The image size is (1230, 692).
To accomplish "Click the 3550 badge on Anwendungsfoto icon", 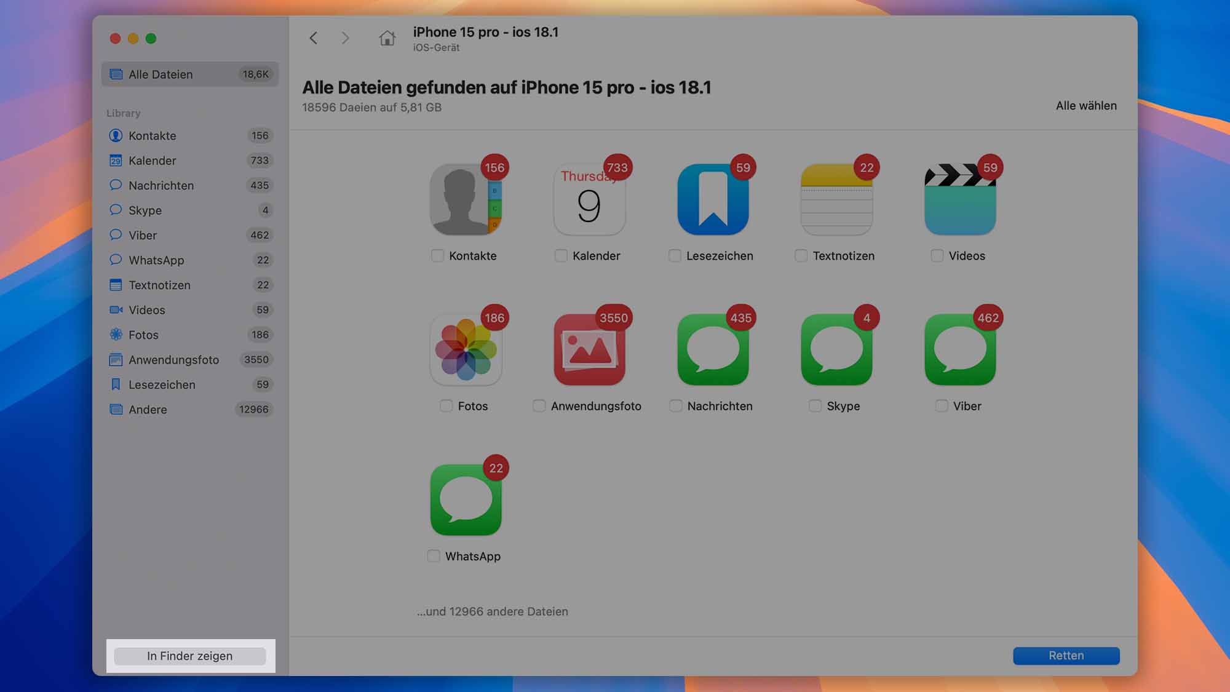I will (614, 318).
